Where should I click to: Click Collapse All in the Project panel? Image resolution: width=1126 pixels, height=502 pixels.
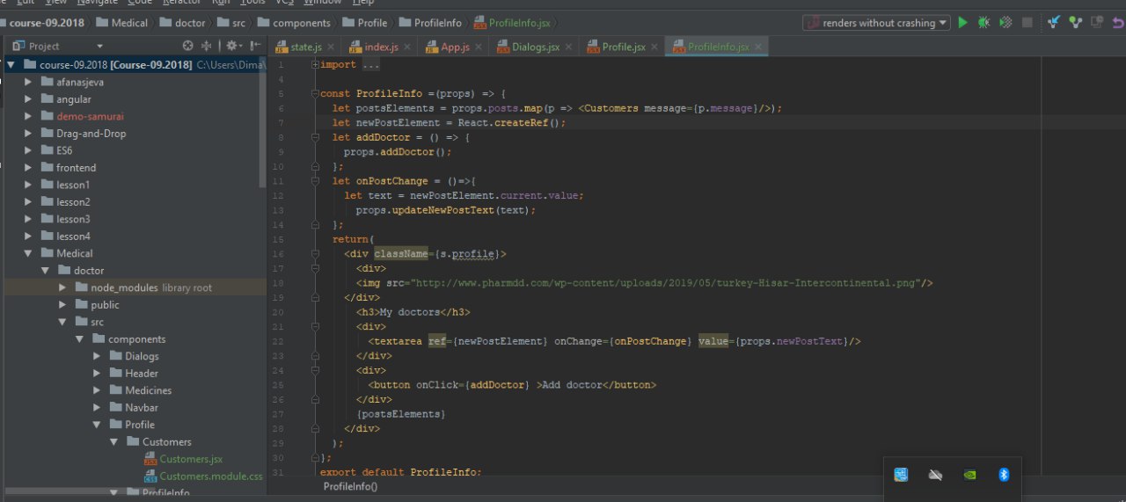(x=207, y=46)
